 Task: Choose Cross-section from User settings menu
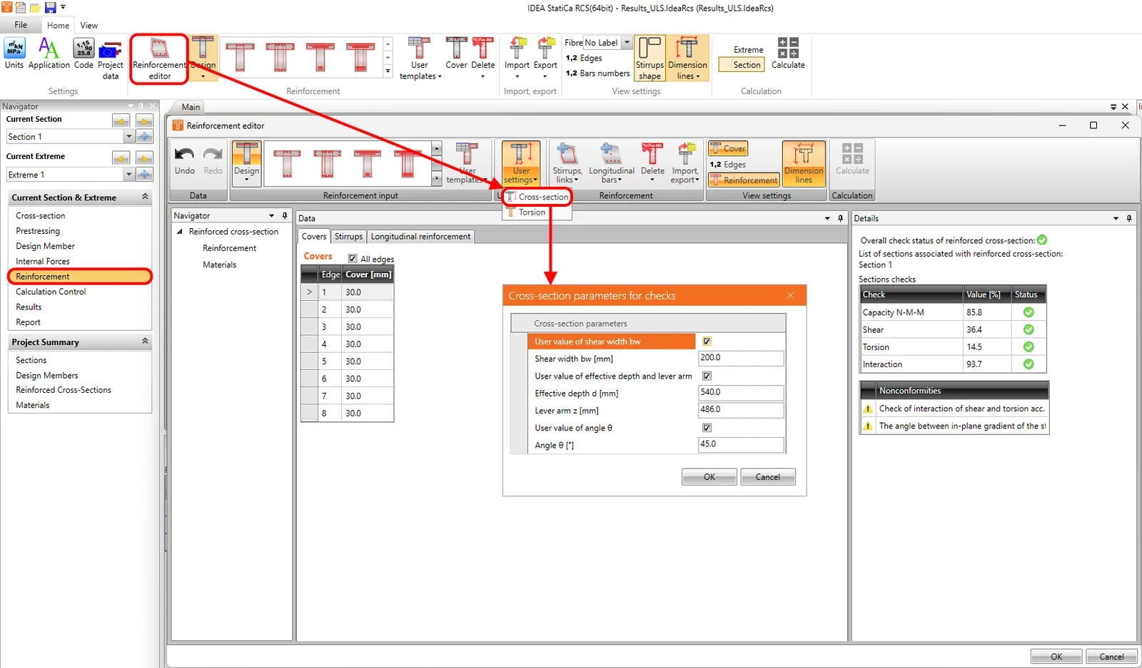(537, 197)
